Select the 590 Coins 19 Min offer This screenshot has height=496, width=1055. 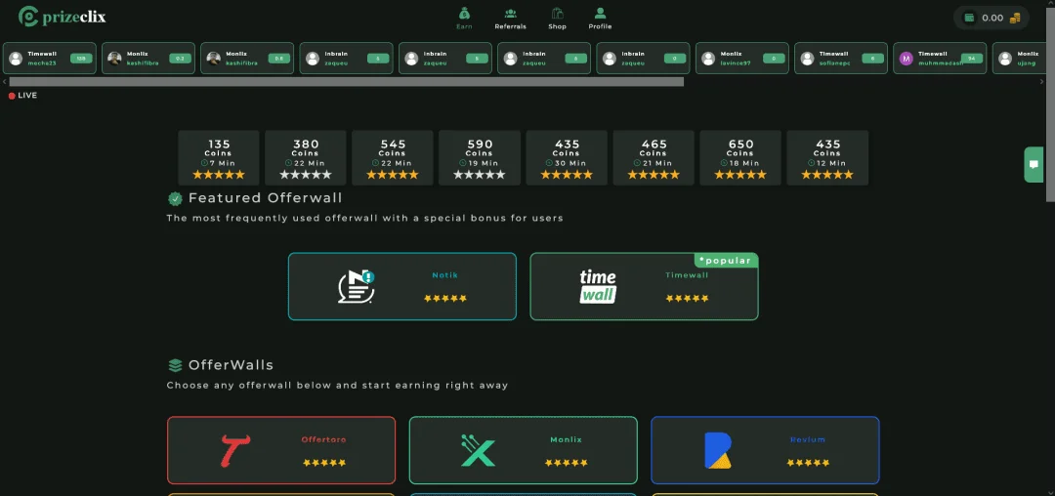480,158
